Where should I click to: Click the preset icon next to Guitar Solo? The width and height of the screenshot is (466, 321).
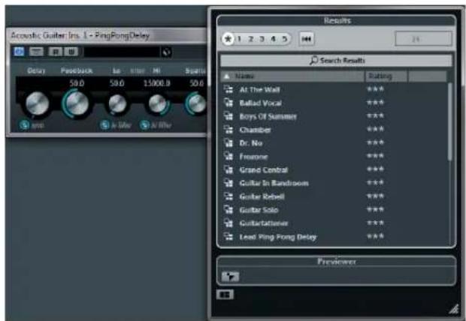coord(228,210)
